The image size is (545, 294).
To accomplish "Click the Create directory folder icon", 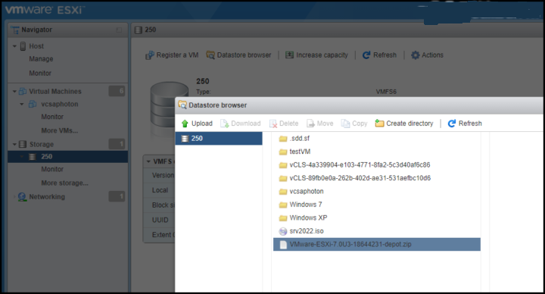I will tap(379, 124).
